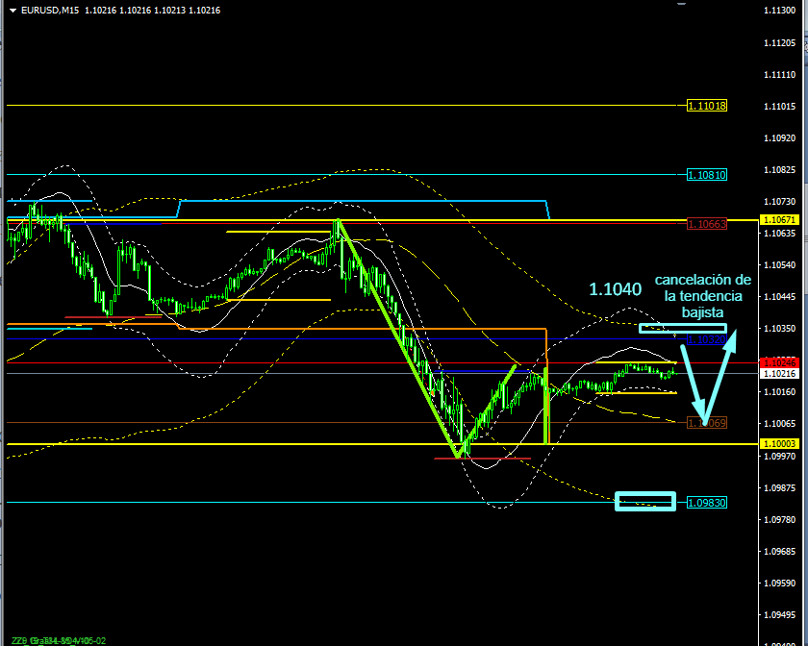This screenshot has height=646, width=808.
Task: Select the cyan rectangle near 1.09830 level
Action: 644,501
